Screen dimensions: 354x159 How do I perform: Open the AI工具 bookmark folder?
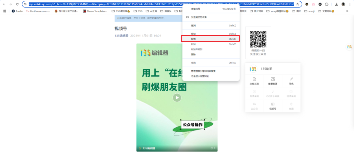click(x=151, y=11)
